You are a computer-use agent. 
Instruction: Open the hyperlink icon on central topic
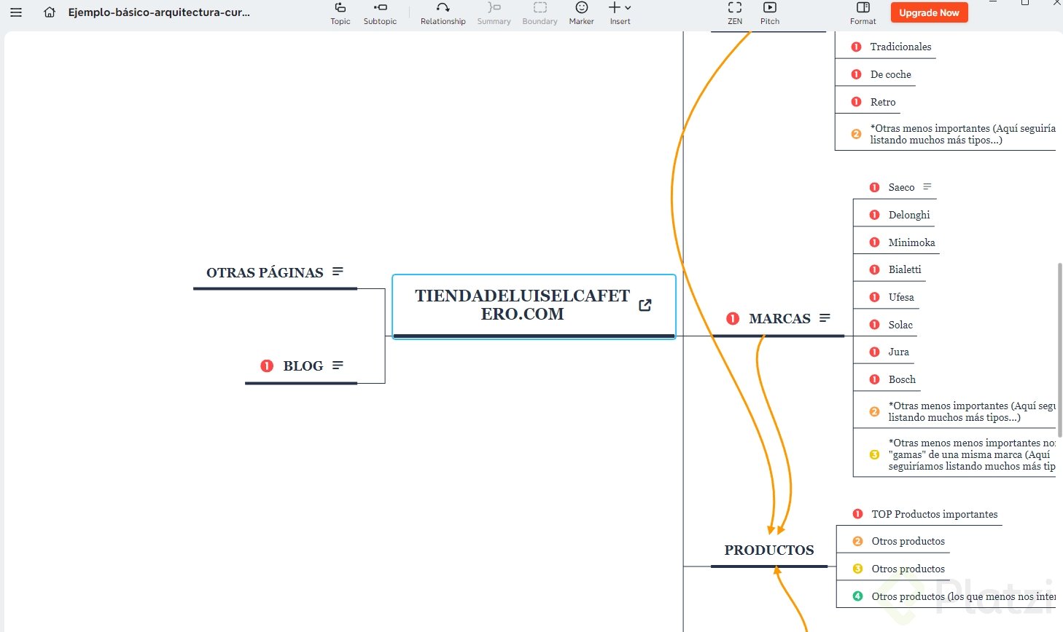pyautogui.click(x=645, y=305)
